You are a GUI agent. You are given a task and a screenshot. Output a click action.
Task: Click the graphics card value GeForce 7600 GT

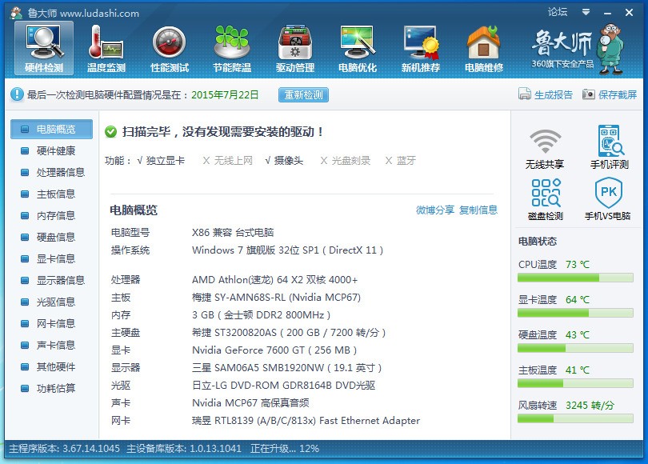pos(274,350)
